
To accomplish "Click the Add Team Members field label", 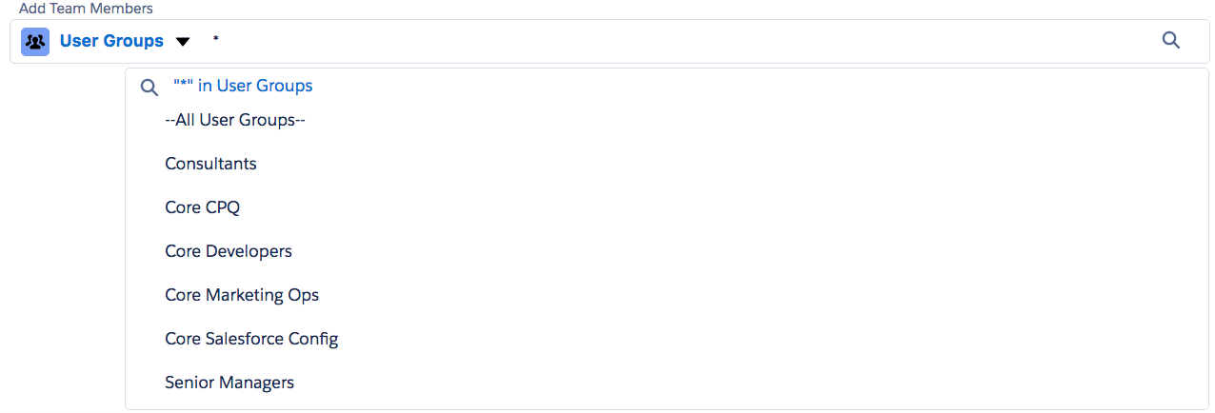I will [x=86, y=9].
